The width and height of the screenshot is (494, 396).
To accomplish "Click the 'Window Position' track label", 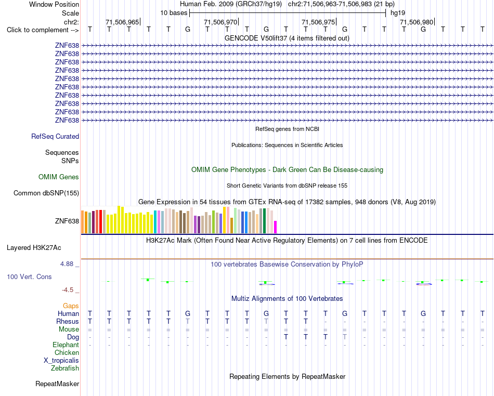I will click(54, 4).
